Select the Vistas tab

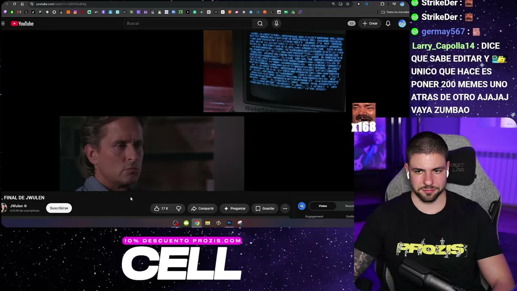(x=323, y=206)
